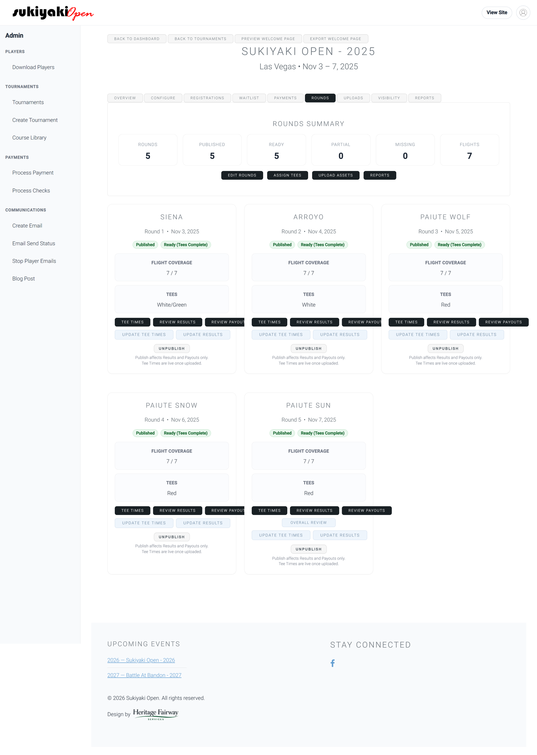537x755 pixels.
Task: Review Results for the Paiute Snow round
Action: tap(178, 511)
